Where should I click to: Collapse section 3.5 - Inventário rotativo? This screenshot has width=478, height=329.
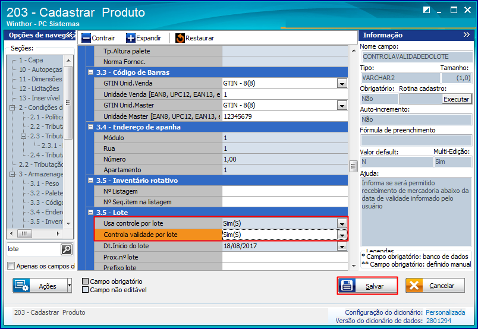click(90, 181)
